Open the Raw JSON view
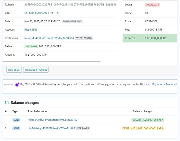Image resolution: width=180 pixels, height=141 pixels. point(14,70)
